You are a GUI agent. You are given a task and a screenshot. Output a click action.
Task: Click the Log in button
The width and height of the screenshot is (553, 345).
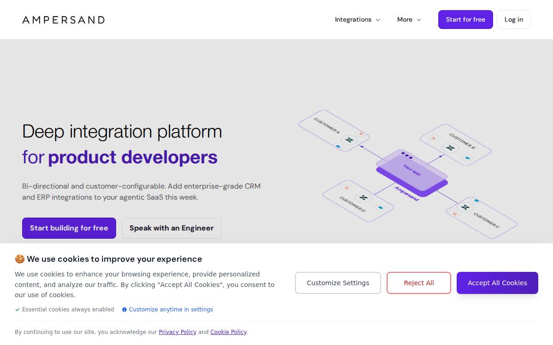point(514,19)
